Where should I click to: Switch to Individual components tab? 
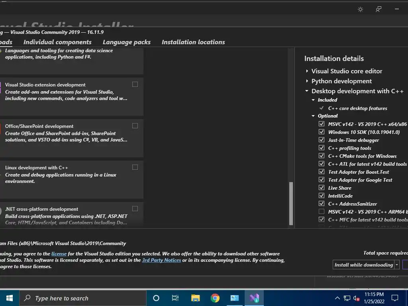57,42
